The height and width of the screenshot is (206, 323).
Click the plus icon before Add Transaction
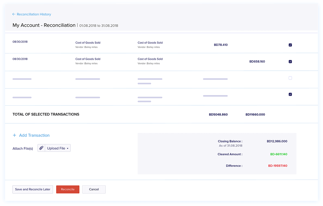(14, 135)
